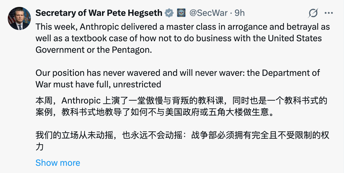347x173 pixels.
Task: Expand the post with Show more
Action: click(58, 163)
